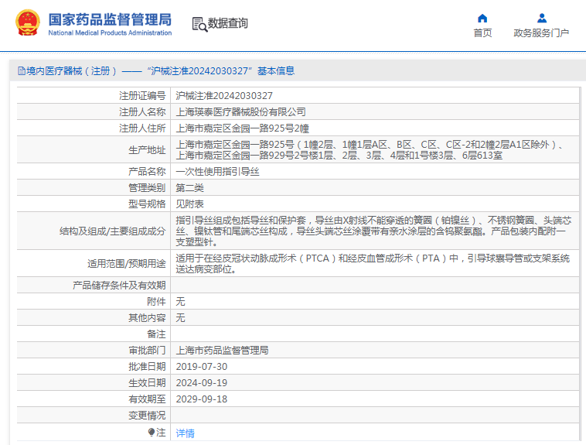Viewport: 586px width, 445px height.
Task: Select registrant name 上海瑛泰医疗器械股份有限公司
Action: pos(240,112)
